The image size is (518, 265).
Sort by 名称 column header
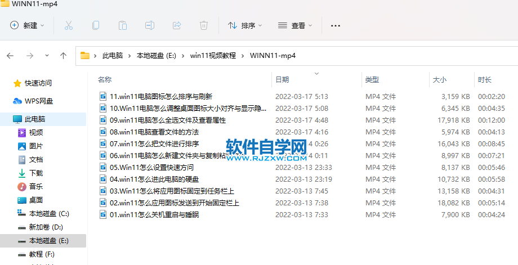tap(105, 79)
